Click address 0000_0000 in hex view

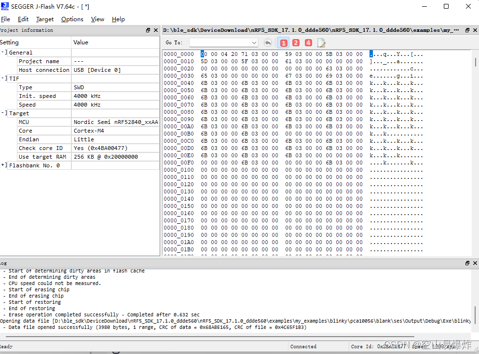point(178,54)
